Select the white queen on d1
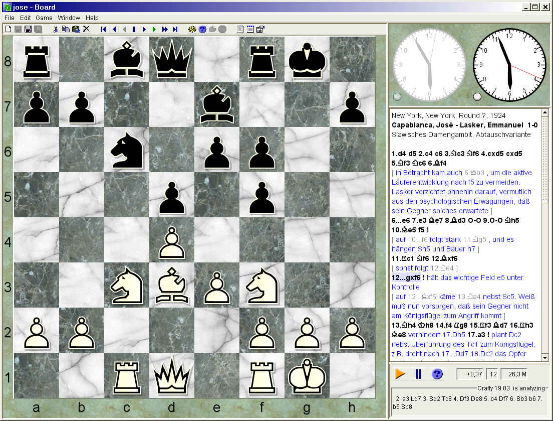 coord(171,375)
